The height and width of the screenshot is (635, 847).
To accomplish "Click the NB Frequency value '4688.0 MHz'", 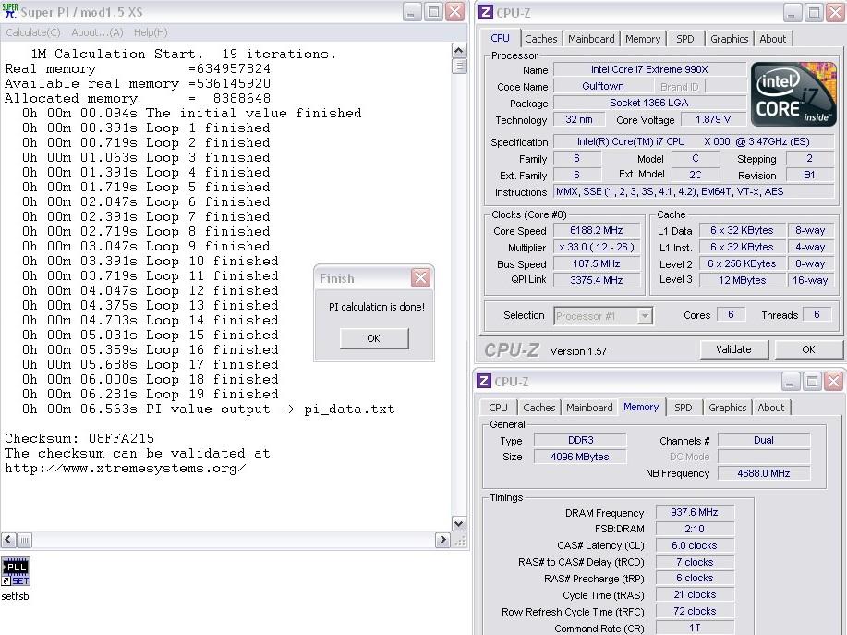I will pos(763,473).
